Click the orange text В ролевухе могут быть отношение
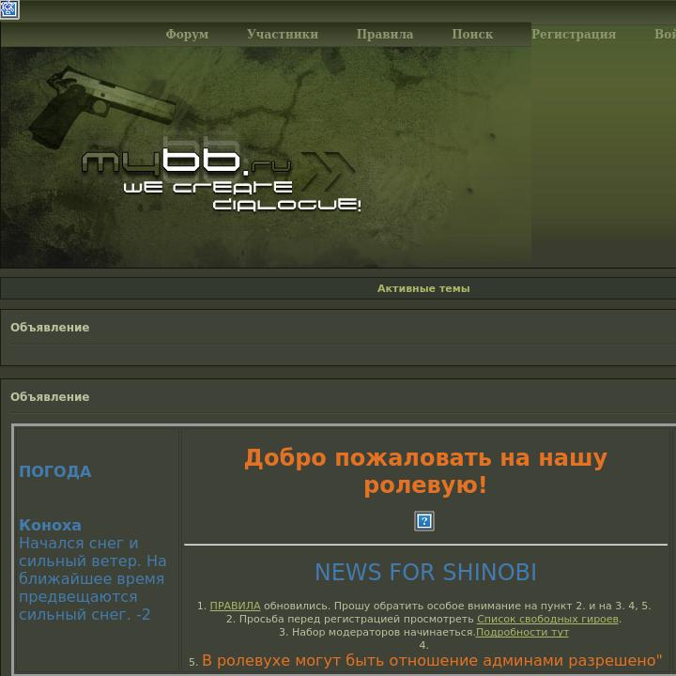 [x=432, y=660]
